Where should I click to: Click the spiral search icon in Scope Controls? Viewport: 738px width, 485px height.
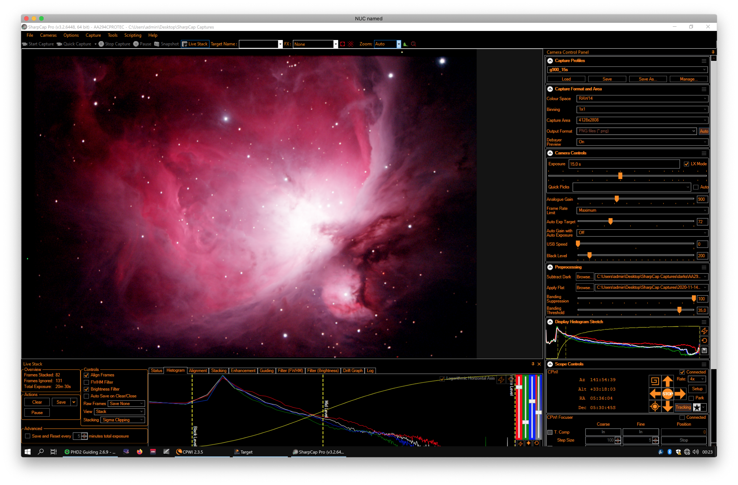(655, 381)
